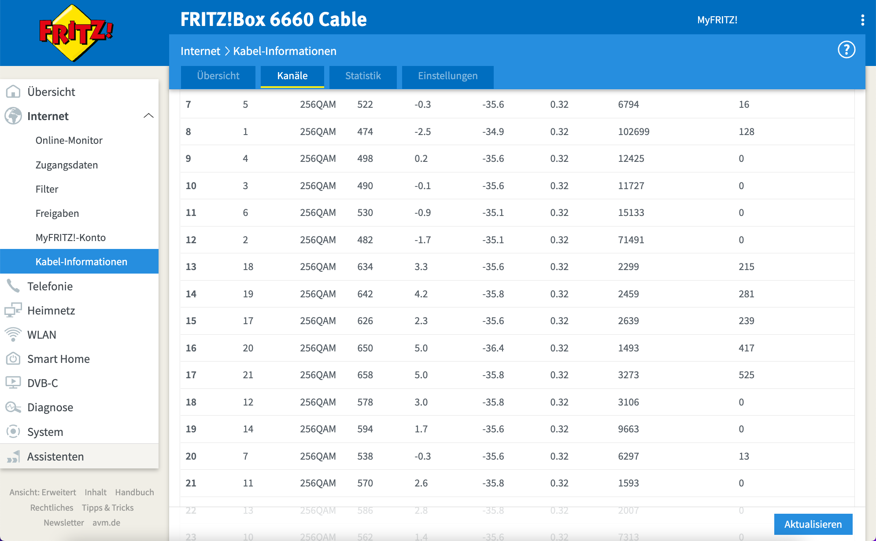This screenshot has height=541, width=876.
Task: Click the value -36.4 in row 16
Action: tap(493, 348)
